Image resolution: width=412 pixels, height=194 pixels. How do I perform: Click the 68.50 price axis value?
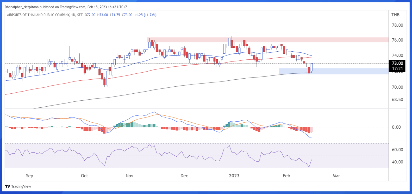click(x=397, y=99)
